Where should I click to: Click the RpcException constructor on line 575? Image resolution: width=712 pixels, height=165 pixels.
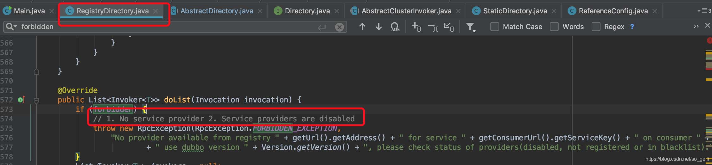[x=164, y=128]
